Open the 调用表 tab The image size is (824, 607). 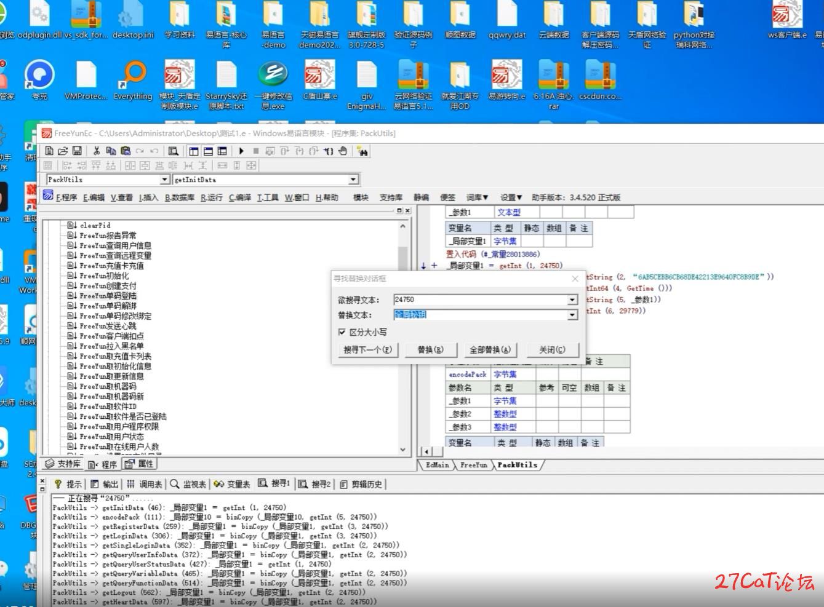tap(145, 484)
